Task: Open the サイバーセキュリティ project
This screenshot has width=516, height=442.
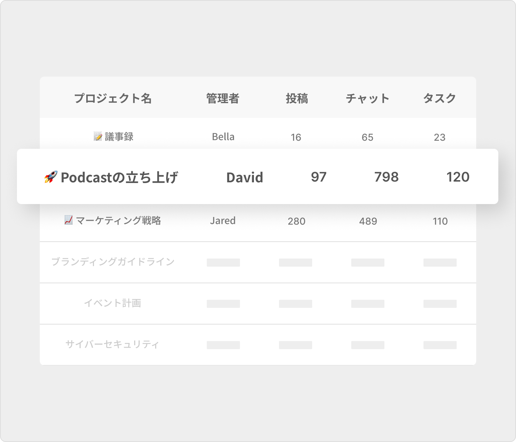Action: (113, 344)
